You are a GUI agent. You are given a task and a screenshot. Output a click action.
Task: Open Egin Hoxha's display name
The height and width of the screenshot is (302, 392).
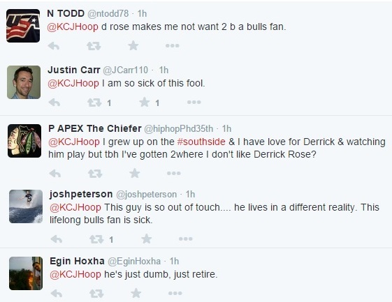77,261
